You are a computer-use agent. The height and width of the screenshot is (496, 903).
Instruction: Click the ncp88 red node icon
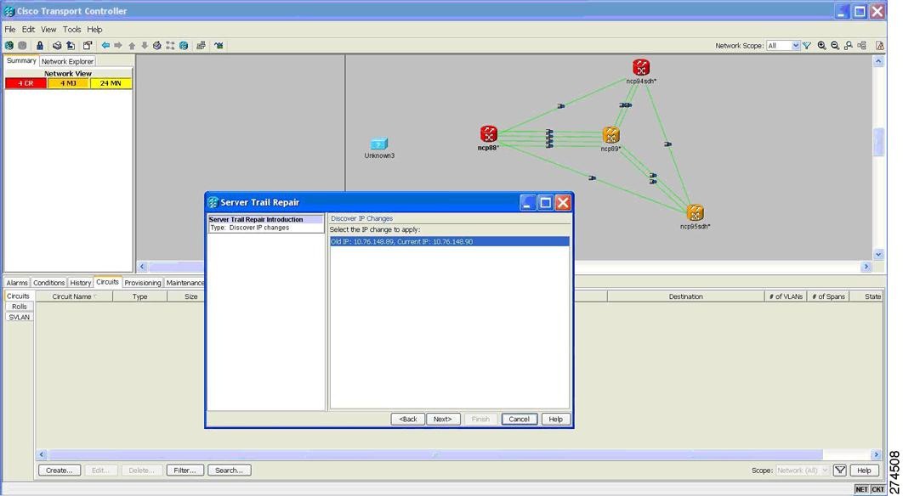pos(488,134)
